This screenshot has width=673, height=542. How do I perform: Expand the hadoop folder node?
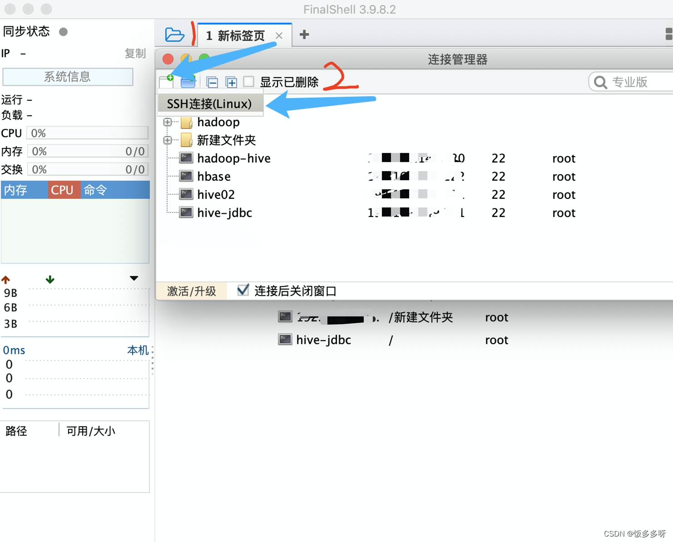coord(168,122)
